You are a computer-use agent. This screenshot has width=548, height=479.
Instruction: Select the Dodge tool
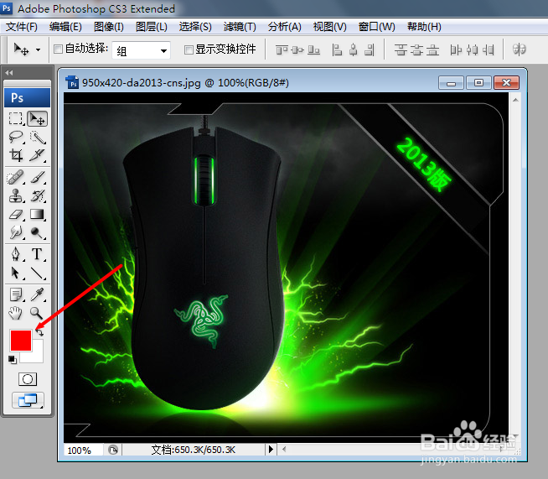tap(37, 232)
